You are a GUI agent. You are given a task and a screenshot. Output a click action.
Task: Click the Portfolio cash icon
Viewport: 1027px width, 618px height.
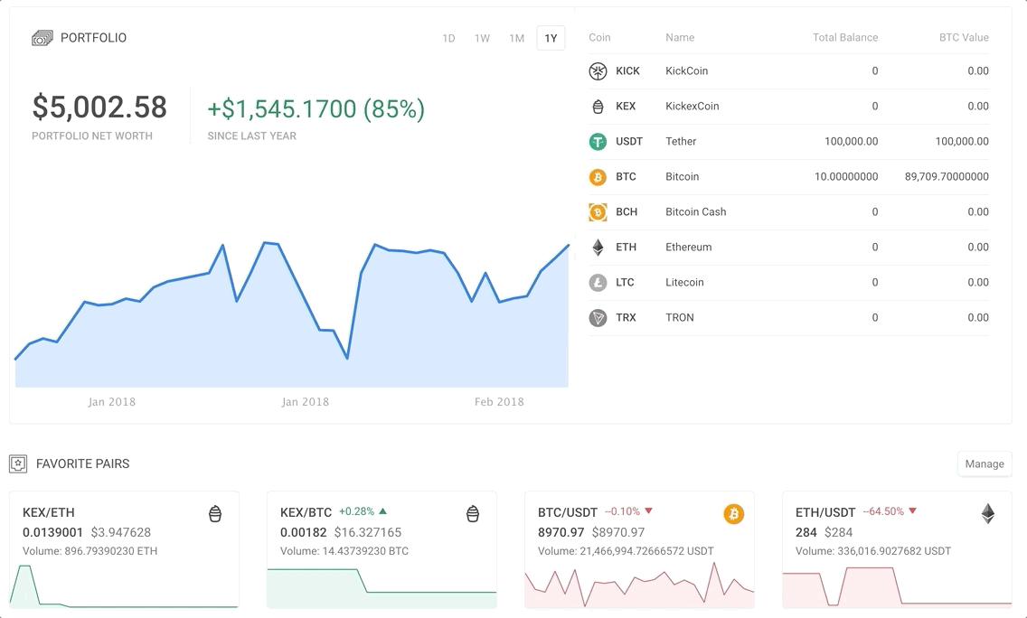pos(42,38)
